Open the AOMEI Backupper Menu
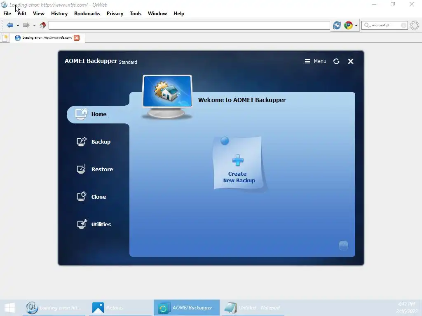This screenshot has width=422, height=316. click(315, 61)
